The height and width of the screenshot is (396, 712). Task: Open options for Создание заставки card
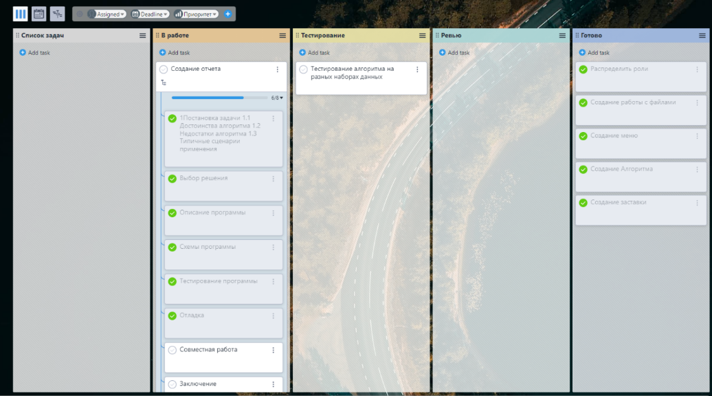tap(697, 203)
